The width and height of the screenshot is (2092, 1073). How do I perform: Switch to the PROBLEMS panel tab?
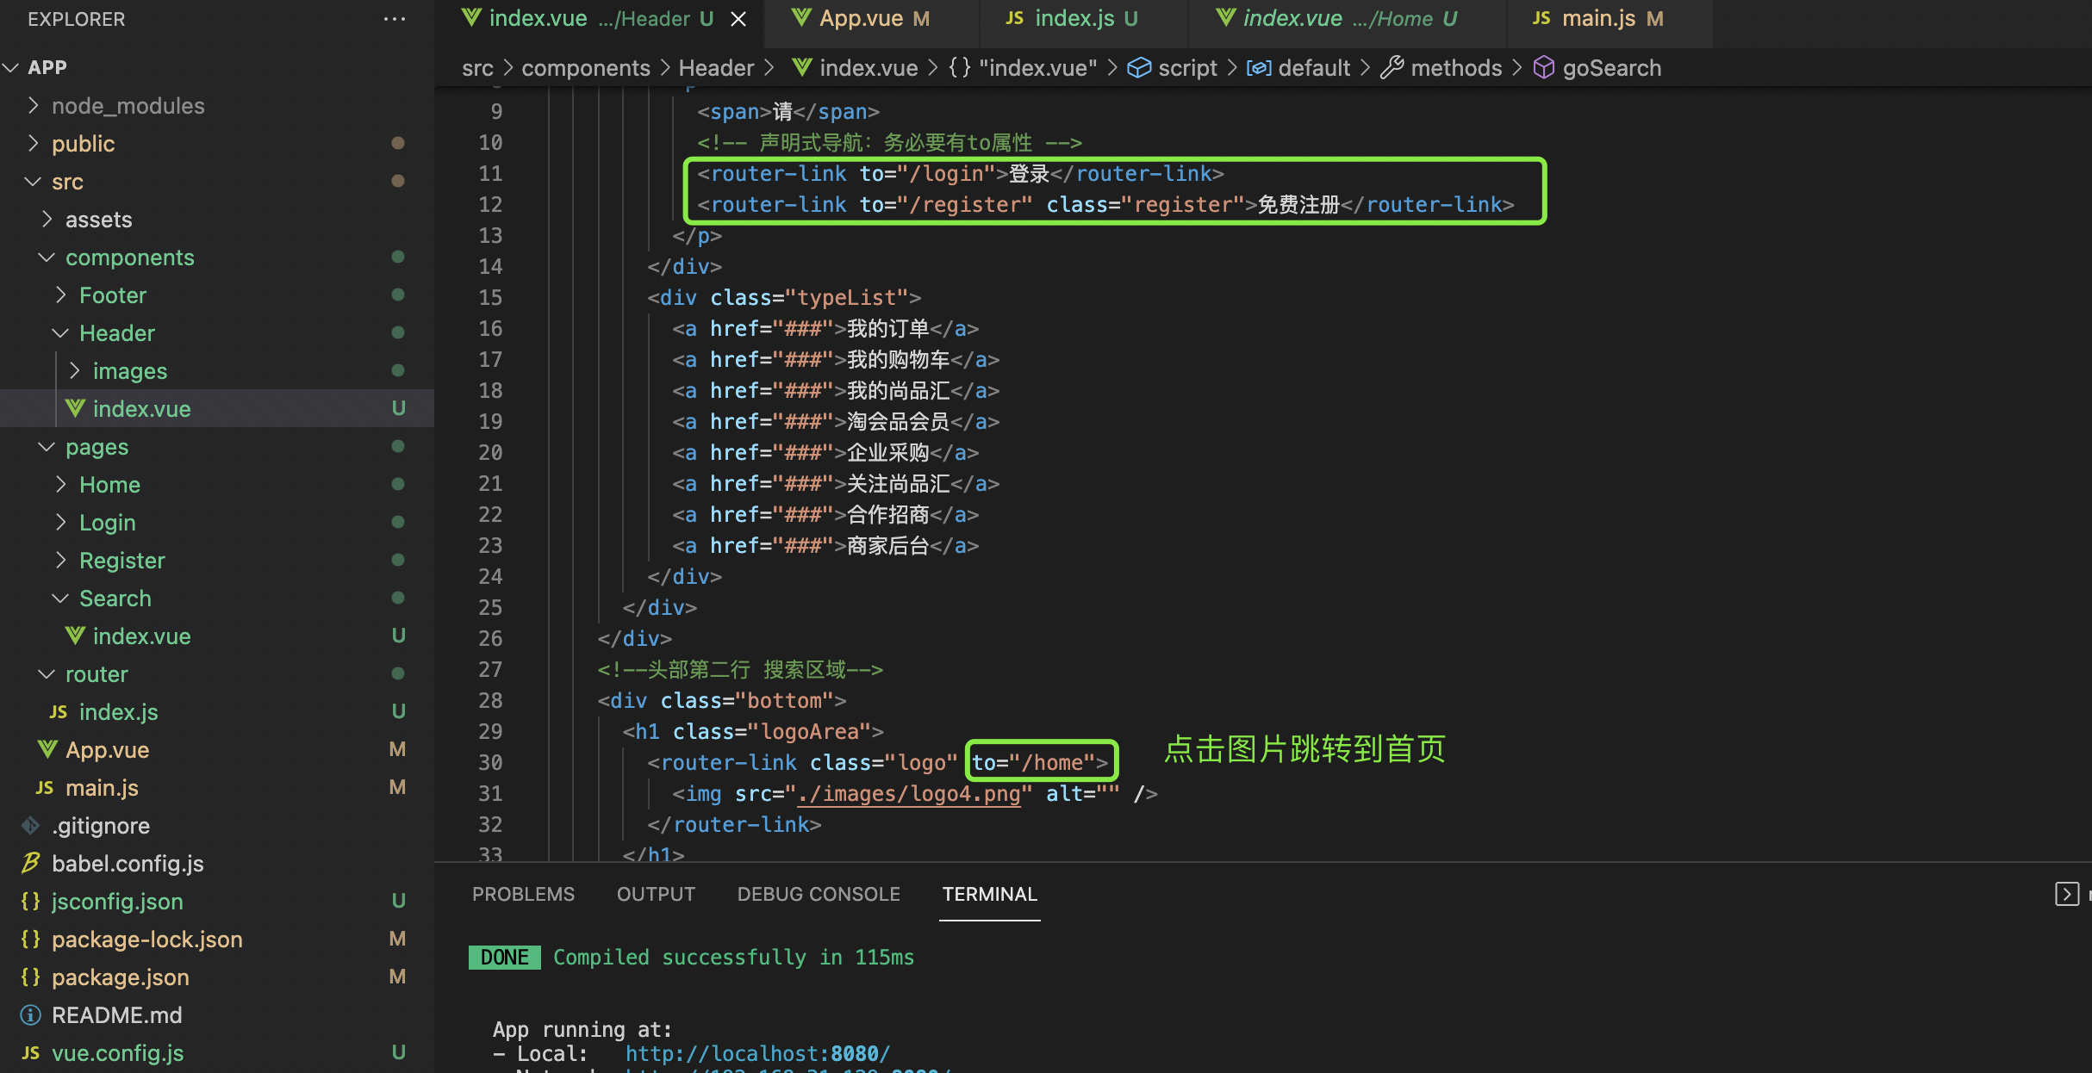click(523, 894)
